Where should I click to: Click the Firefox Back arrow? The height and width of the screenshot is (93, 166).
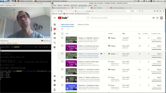[x=53, y=11]
